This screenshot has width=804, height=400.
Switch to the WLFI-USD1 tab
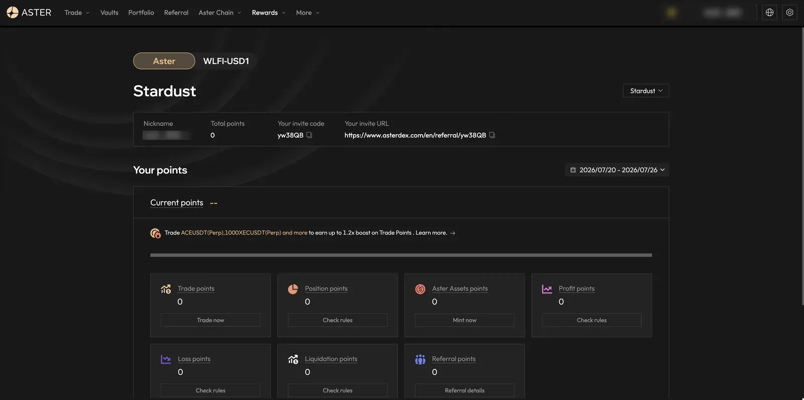point(226,61)
